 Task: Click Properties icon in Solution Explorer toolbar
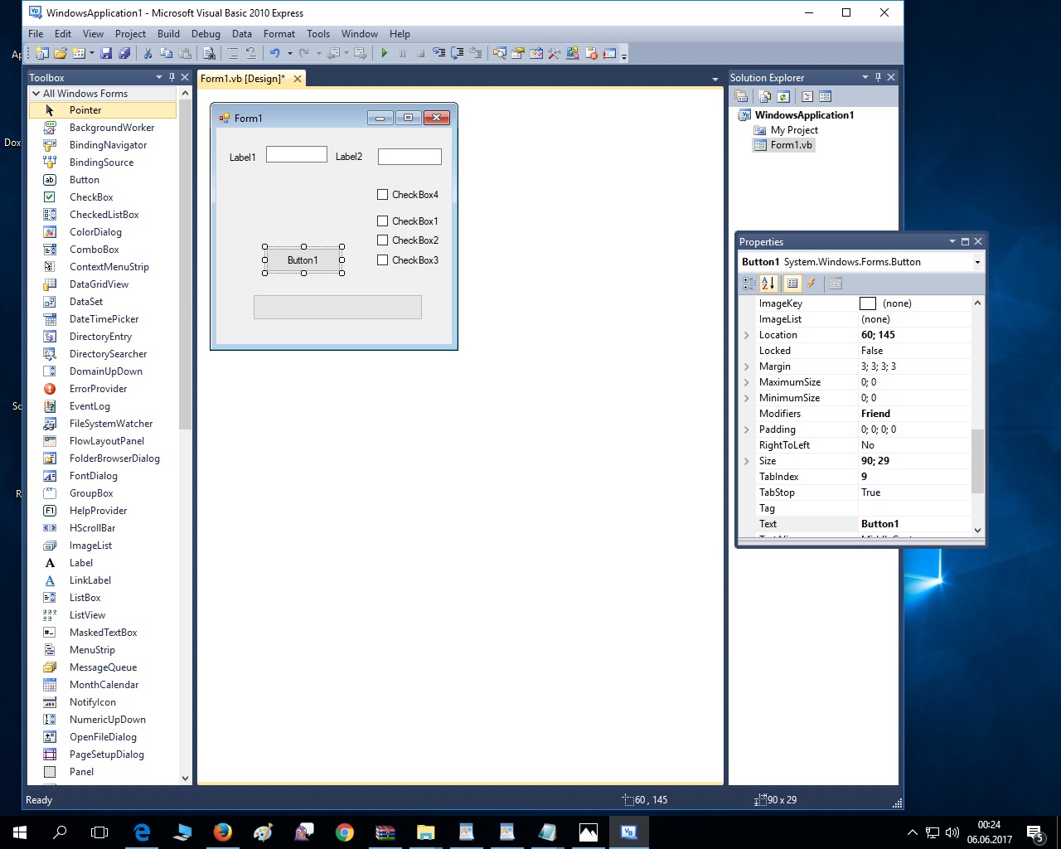(741, 96)
